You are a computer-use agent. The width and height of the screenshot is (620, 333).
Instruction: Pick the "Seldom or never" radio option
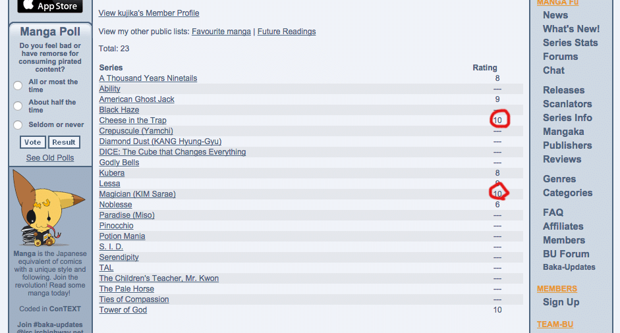coord(18,125)
